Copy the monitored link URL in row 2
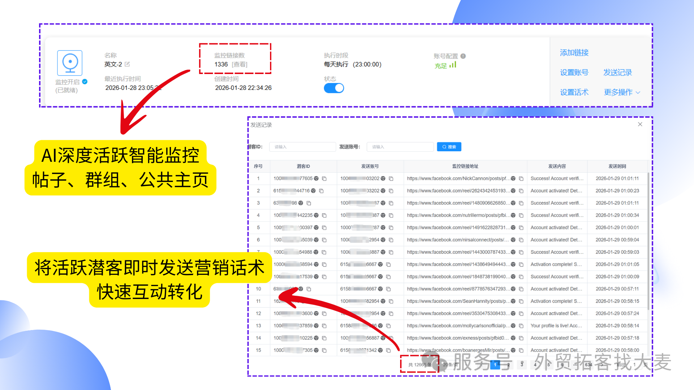Screen dimensions: 694x390 click(x=521, y=191)
